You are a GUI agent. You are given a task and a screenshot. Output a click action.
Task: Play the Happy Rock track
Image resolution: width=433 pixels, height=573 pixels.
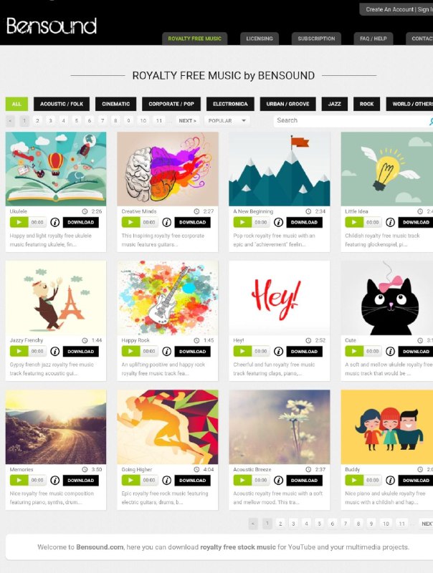130,351
